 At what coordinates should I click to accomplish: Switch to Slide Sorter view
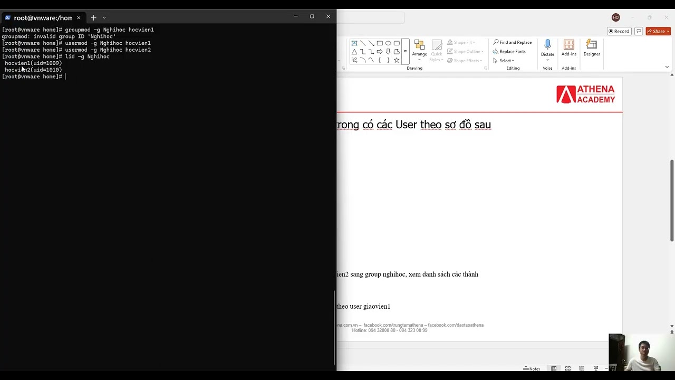coord(568,368)
